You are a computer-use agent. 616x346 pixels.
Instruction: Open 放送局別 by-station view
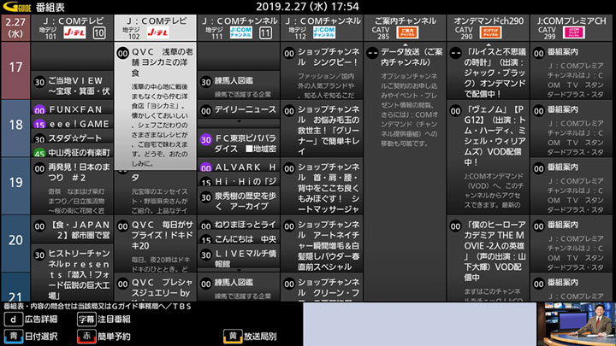(x=260, y=337)
